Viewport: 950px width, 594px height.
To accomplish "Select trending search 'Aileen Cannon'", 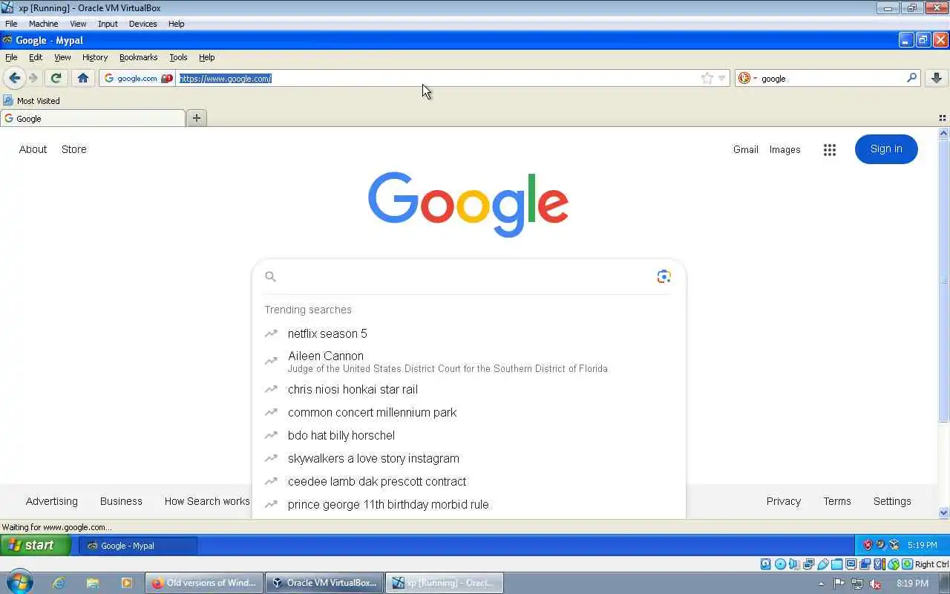I will point(468,362).
